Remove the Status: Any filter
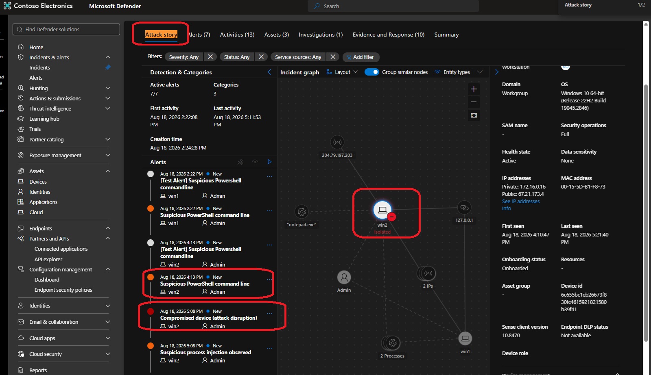 [261, 57]
